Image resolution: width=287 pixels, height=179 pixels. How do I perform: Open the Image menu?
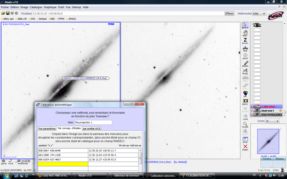tap(24, 7)
